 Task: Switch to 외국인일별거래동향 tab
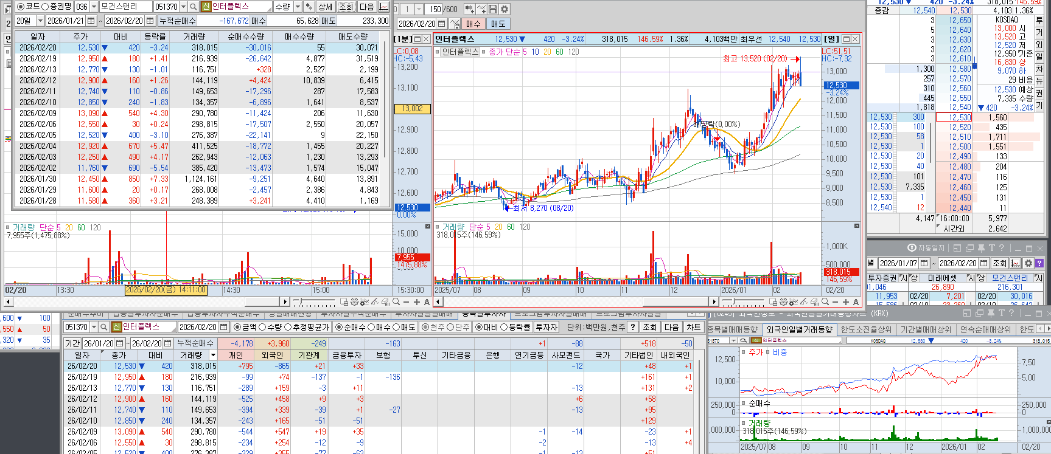point(799,329)
